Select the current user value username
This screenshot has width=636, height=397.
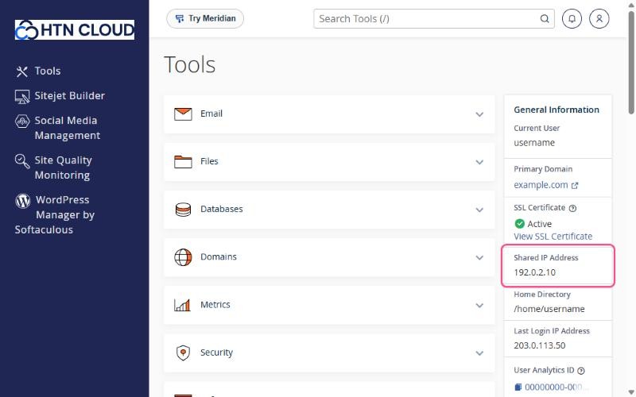click(533, 143)
